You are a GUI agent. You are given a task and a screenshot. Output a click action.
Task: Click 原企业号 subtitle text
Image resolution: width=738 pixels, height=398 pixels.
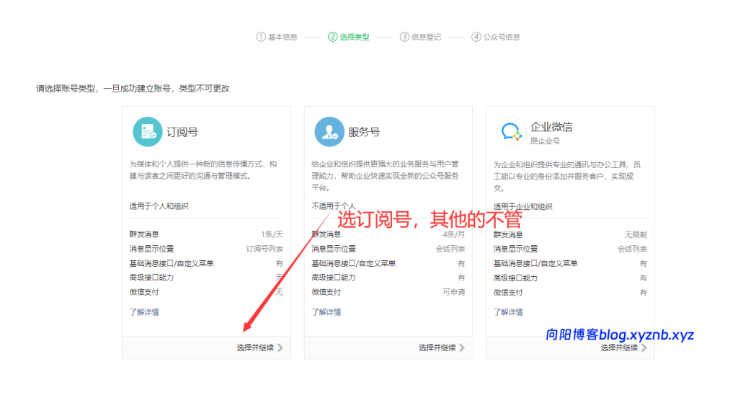click(x=545, y=141)
